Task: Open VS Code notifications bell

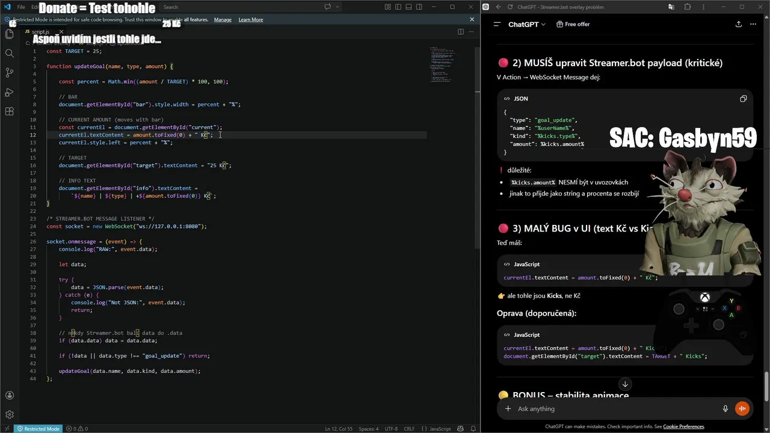Action: (x=472, y=429)
